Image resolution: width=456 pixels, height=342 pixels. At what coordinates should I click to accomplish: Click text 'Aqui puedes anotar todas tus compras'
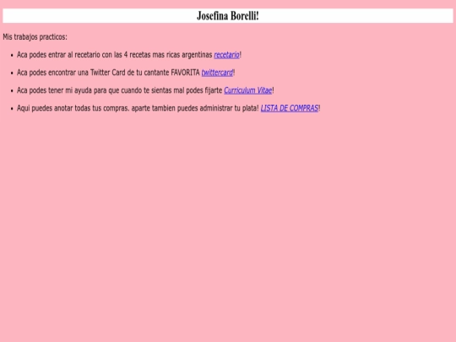point(73,108)
